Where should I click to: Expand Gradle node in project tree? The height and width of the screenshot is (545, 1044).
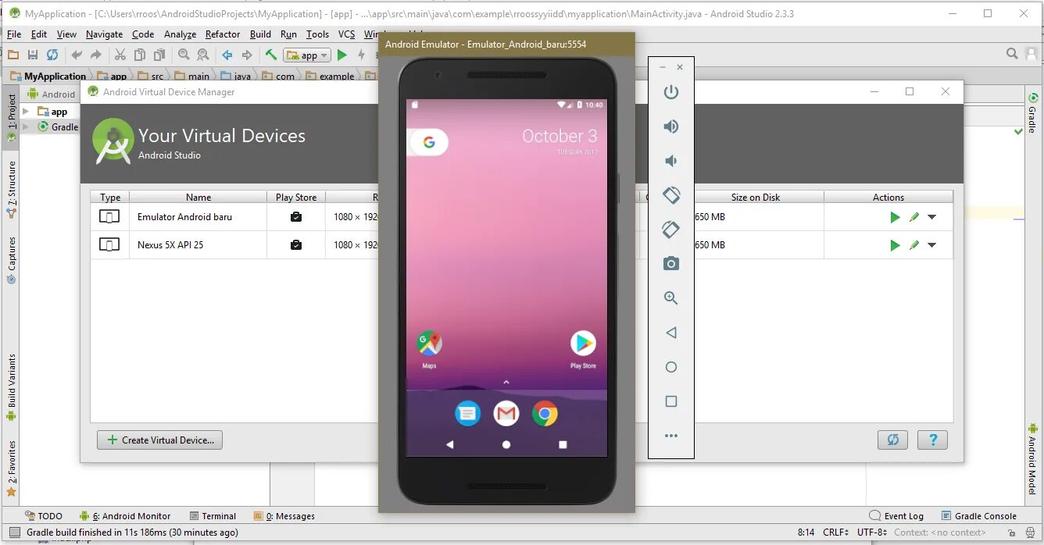tap(26, 126)
